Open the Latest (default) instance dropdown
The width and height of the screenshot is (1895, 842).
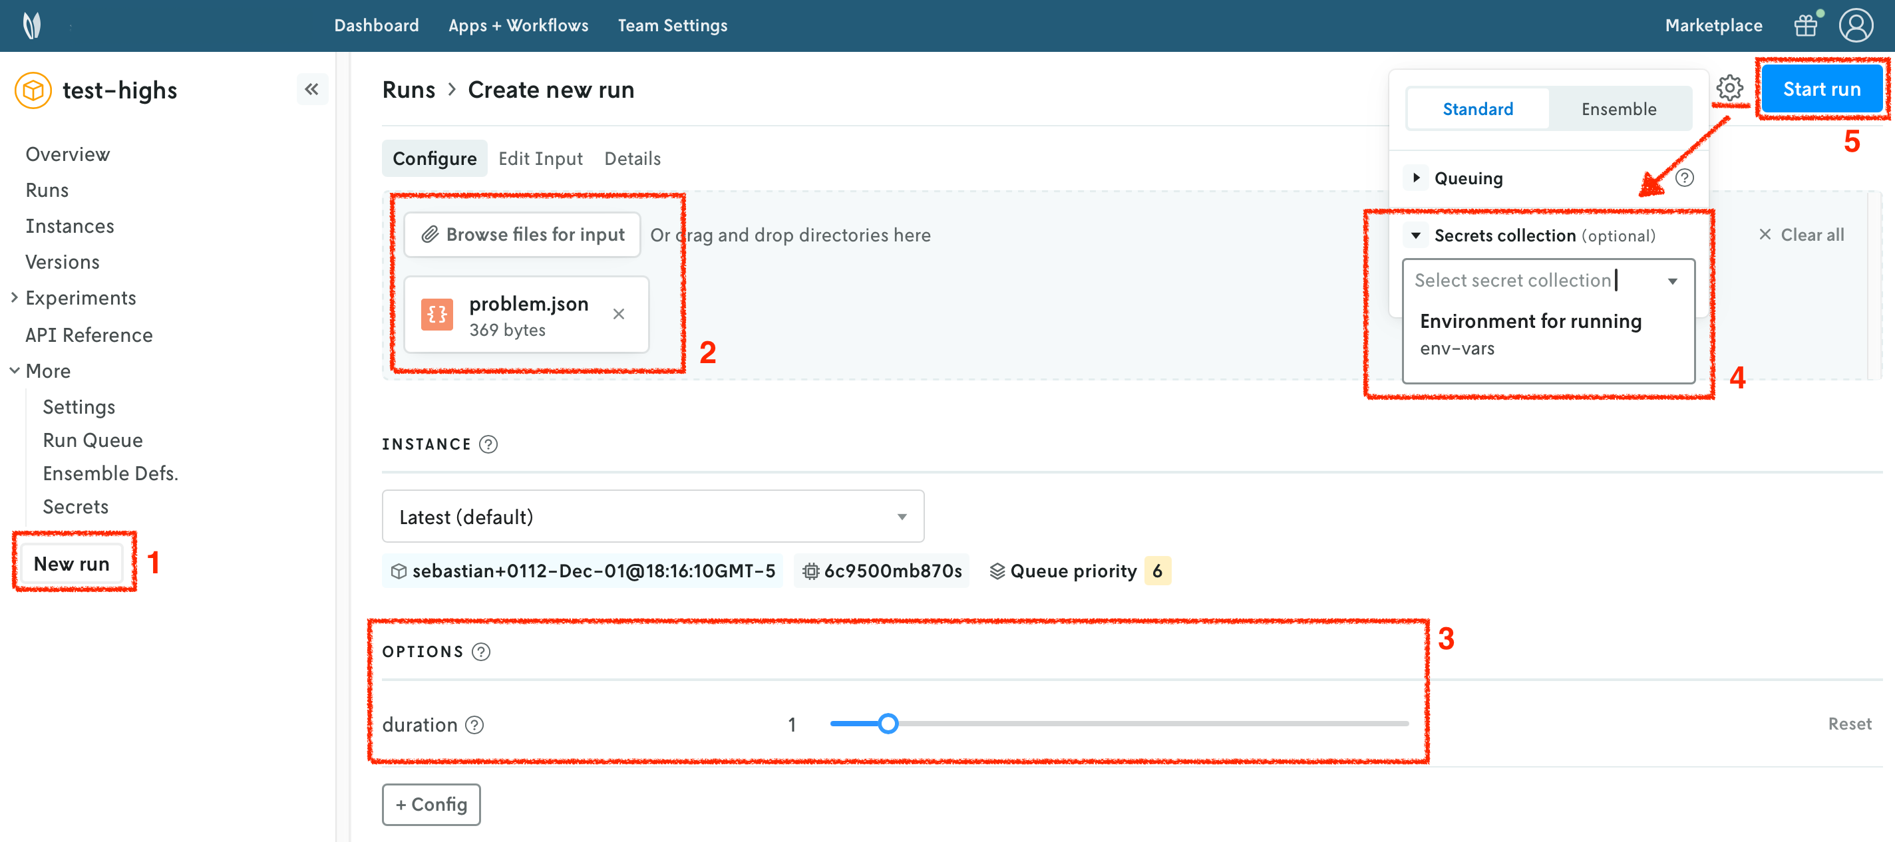pyautogui.click(x=653, y=517)
